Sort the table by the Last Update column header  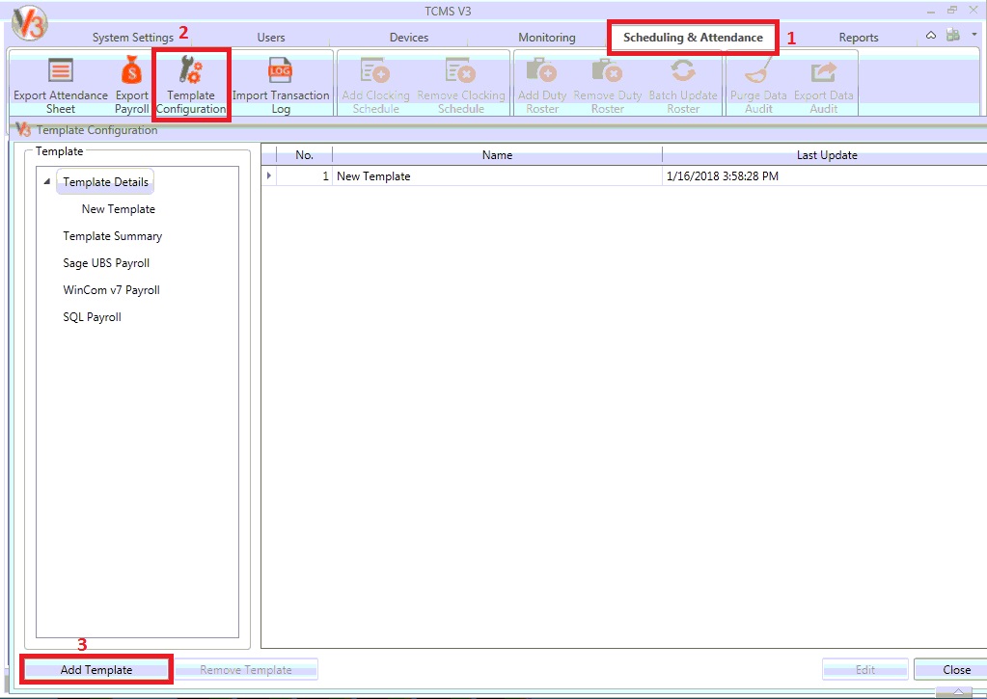point(826,155)
